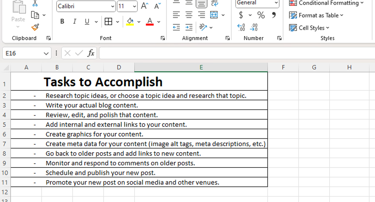Viewport: 375px width, 202px height.
Task: Apply the red Font Color A
Action: 150,21
